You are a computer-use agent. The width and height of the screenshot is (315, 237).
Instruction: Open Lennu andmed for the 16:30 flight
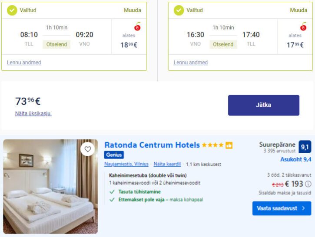coord(191,63)
